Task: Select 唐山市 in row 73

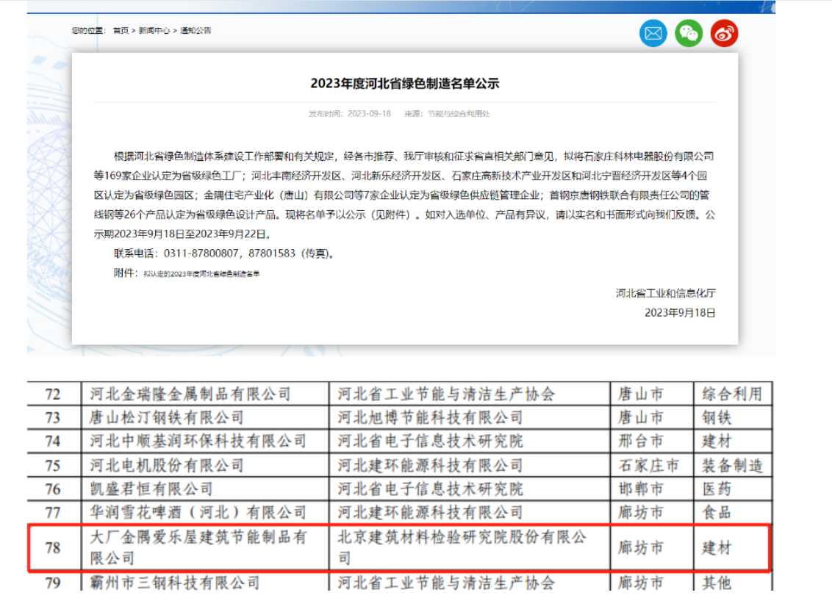Action: coord(652,418)
